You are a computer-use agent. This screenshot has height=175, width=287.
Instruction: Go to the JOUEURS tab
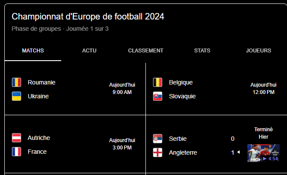258,51
